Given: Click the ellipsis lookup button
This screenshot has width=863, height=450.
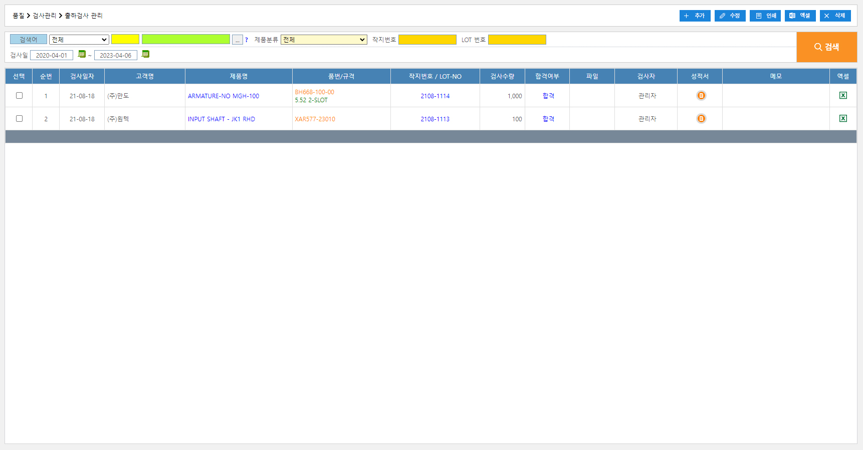Looking at the screenshot, I should (238, 40).
